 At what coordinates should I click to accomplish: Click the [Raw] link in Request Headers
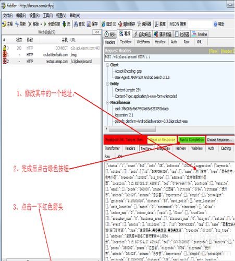tap(214, 51)
